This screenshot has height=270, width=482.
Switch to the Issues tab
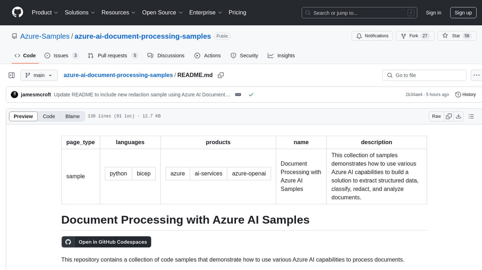(61, 55)
